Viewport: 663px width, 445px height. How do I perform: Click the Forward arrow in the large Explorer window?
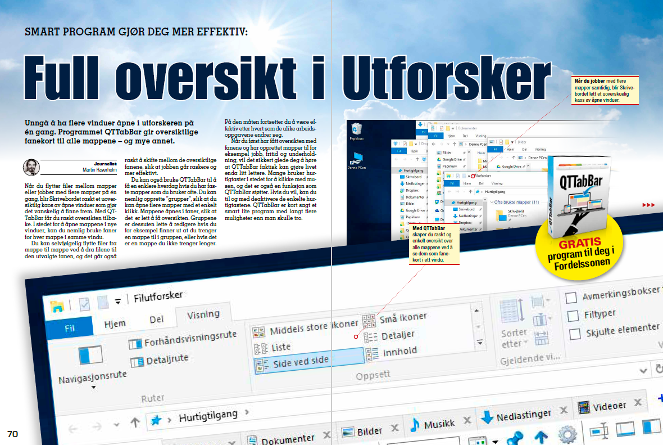(x=97, y=426)
